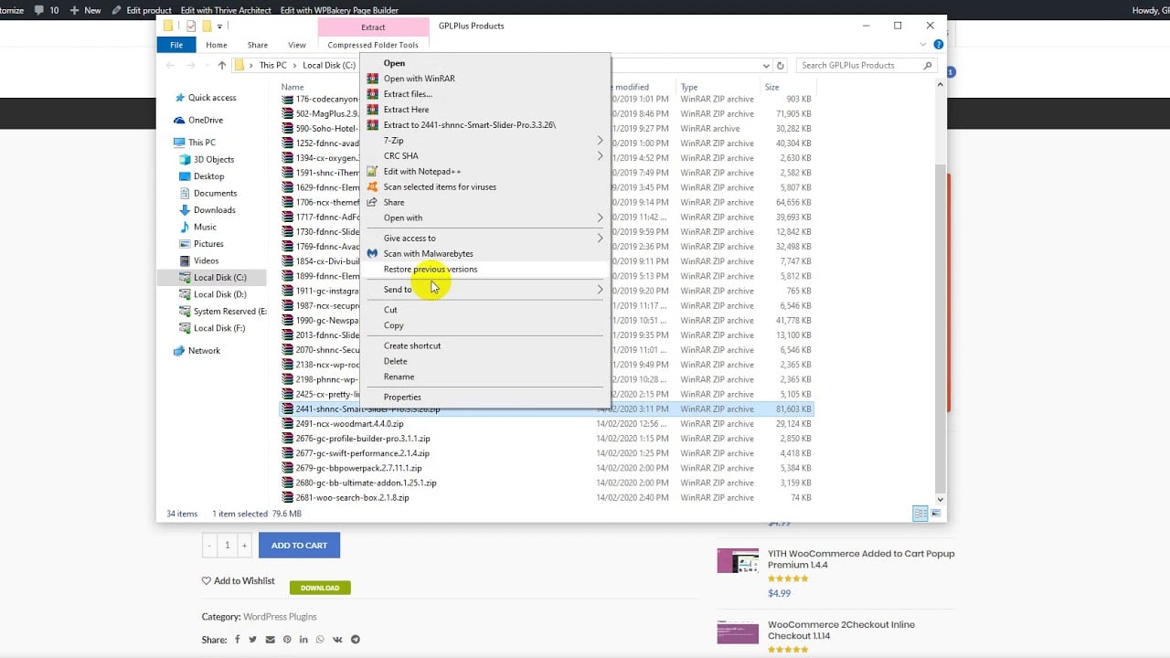Select the file 2681-woo-search-box.2.1.8.zip
1170x658 pixels.
(x=546, y=498)
